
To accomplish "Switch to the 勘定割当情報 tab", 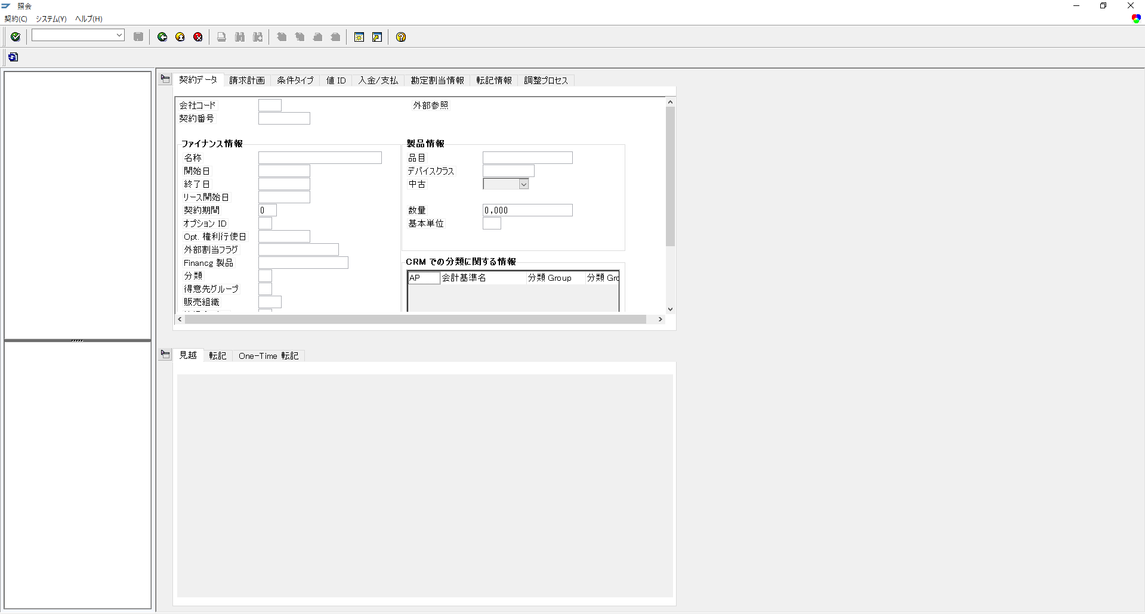I will point(437,80).
